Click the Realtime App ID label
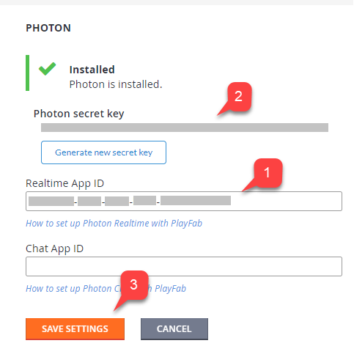Image resolution: width=354 pixels, height=346 pixels. click(65, 183)
